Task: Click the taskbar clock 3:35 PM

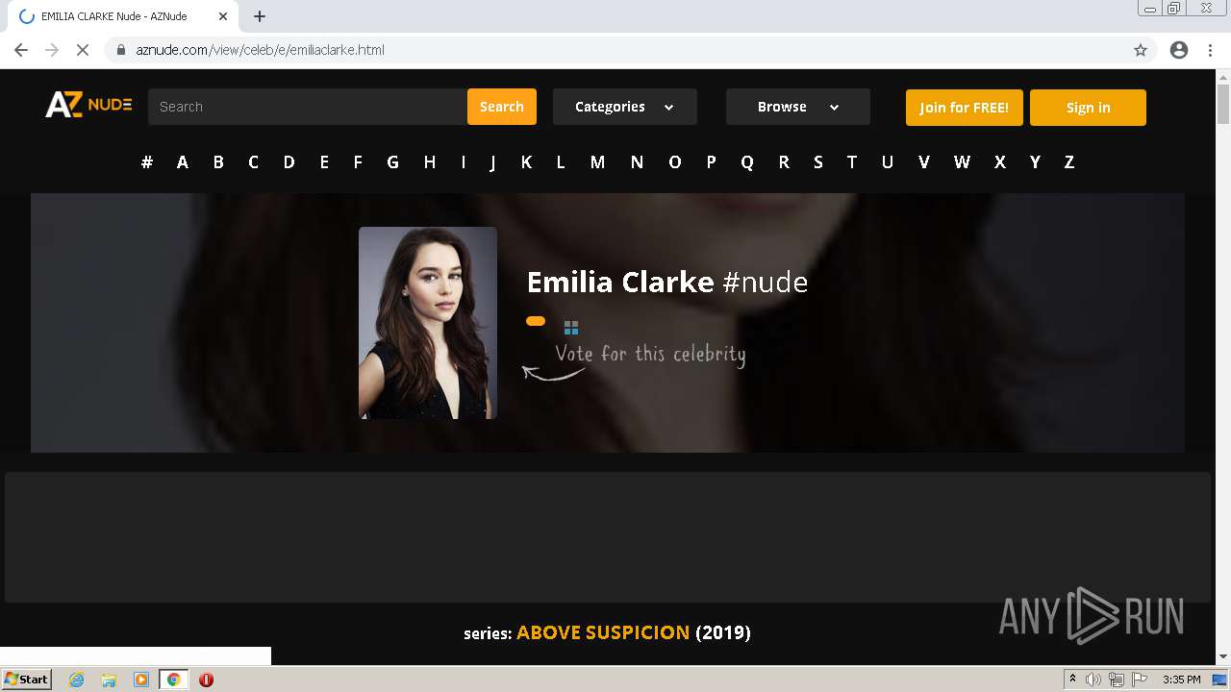Action: pyautogui.click(x=1182, y=680)
